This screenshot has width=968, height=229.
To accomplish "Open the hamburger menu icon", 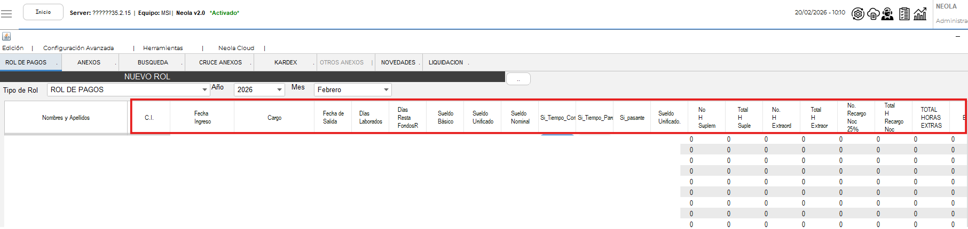I will click(6, 13).
